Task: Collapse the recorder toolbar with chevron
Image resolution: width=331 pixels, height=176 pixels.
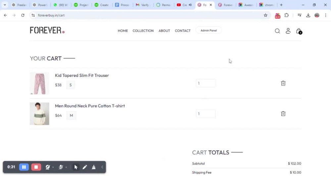Action: tap(102, 167)
